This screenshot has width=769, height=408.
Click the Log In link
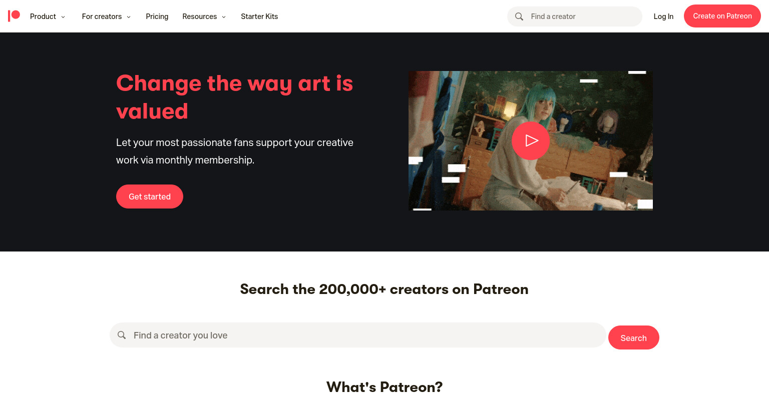tap(663, 16)
